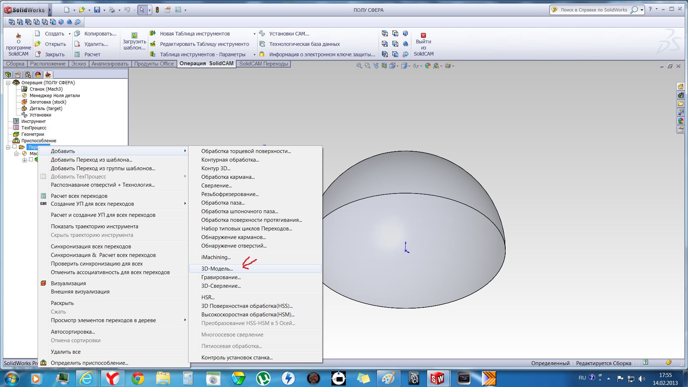
Task: Click the Exit from SolidCAM red icon
Action: (423, 35)
